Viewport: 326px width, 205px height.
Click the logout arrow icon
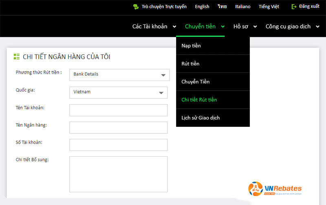point(294,7)
